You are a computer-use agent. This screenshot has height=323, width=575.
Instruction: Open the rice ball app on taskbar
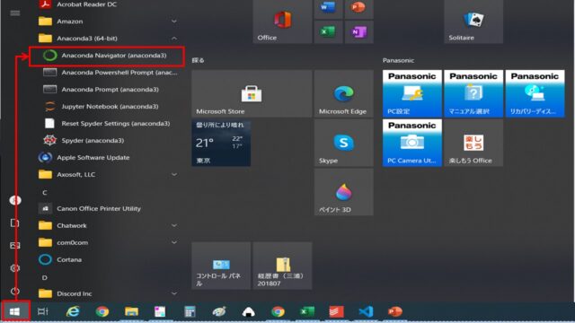[x=249, y=311]
